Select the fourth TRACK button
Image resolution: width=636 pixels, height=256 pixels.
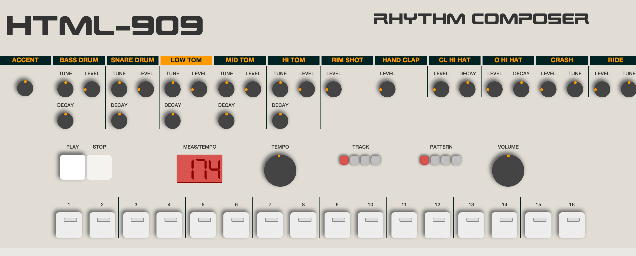[x=376, y=160]
